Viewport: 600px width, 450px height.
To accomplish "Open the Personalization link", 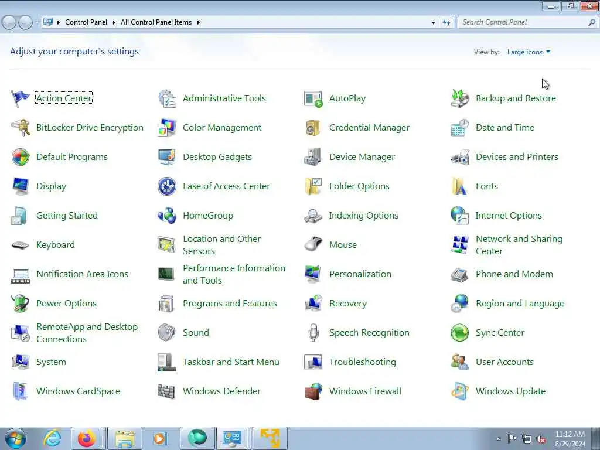I will tap(360, 274).
